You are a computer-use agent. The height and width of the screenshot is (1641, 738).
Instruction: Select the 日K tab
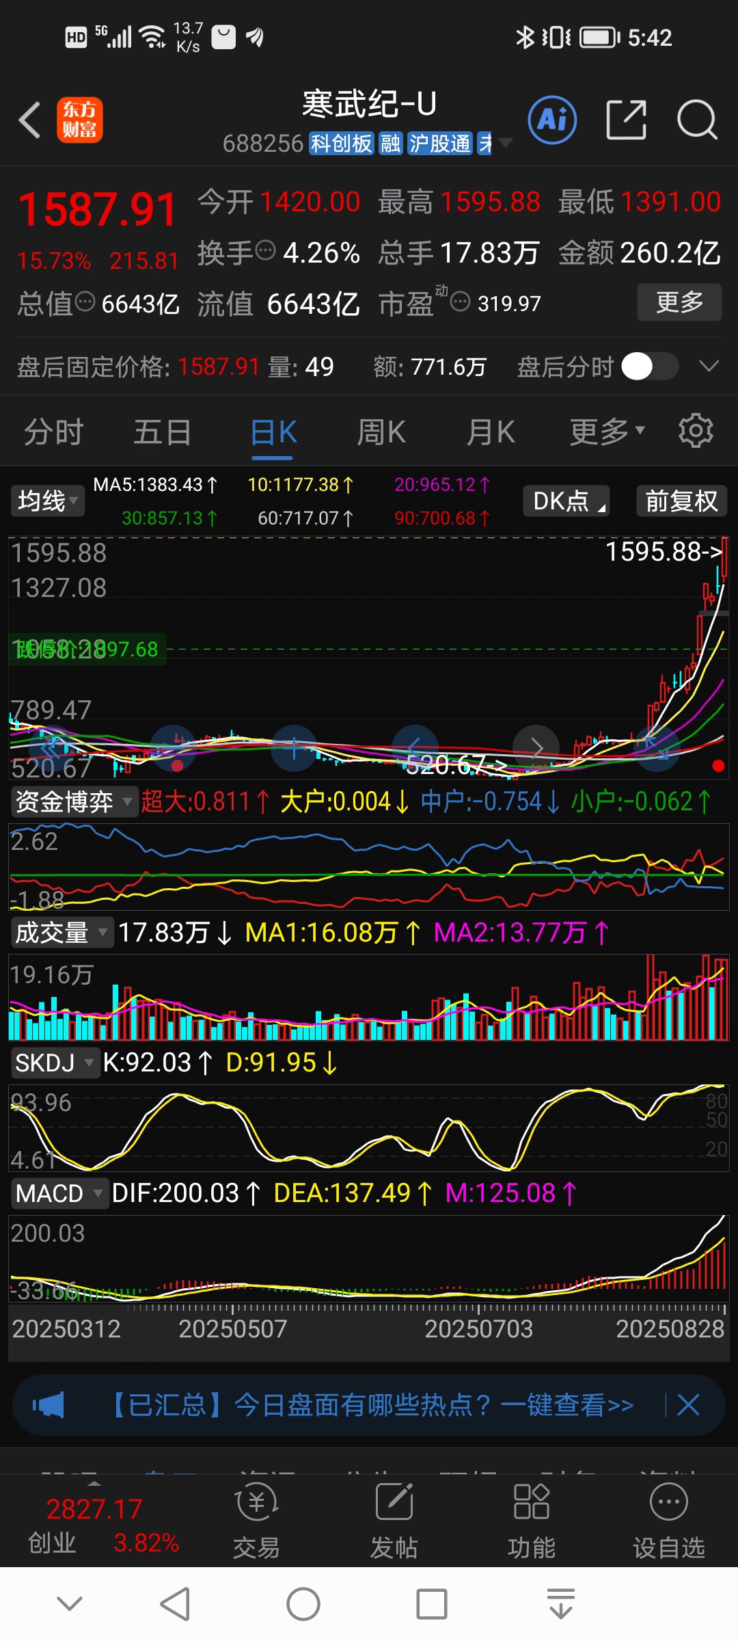273,431
